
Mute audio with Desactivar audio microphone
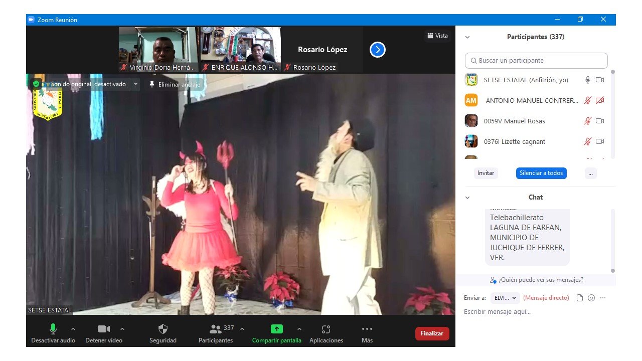click(53, 329)
